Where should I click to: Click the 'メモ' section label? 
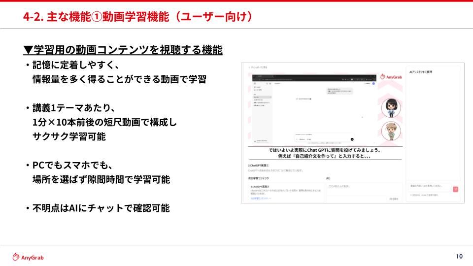click(x=328, y=178)
